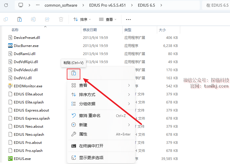Choose 撤消 重命名 from context menu
The image size is (230, 164).
point(101,116)
